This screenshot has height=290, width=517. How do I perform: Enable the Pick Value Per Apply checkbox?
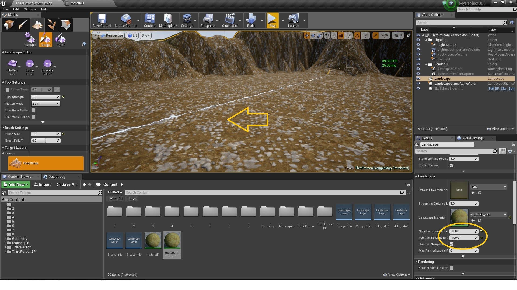[x=33, y=117]
